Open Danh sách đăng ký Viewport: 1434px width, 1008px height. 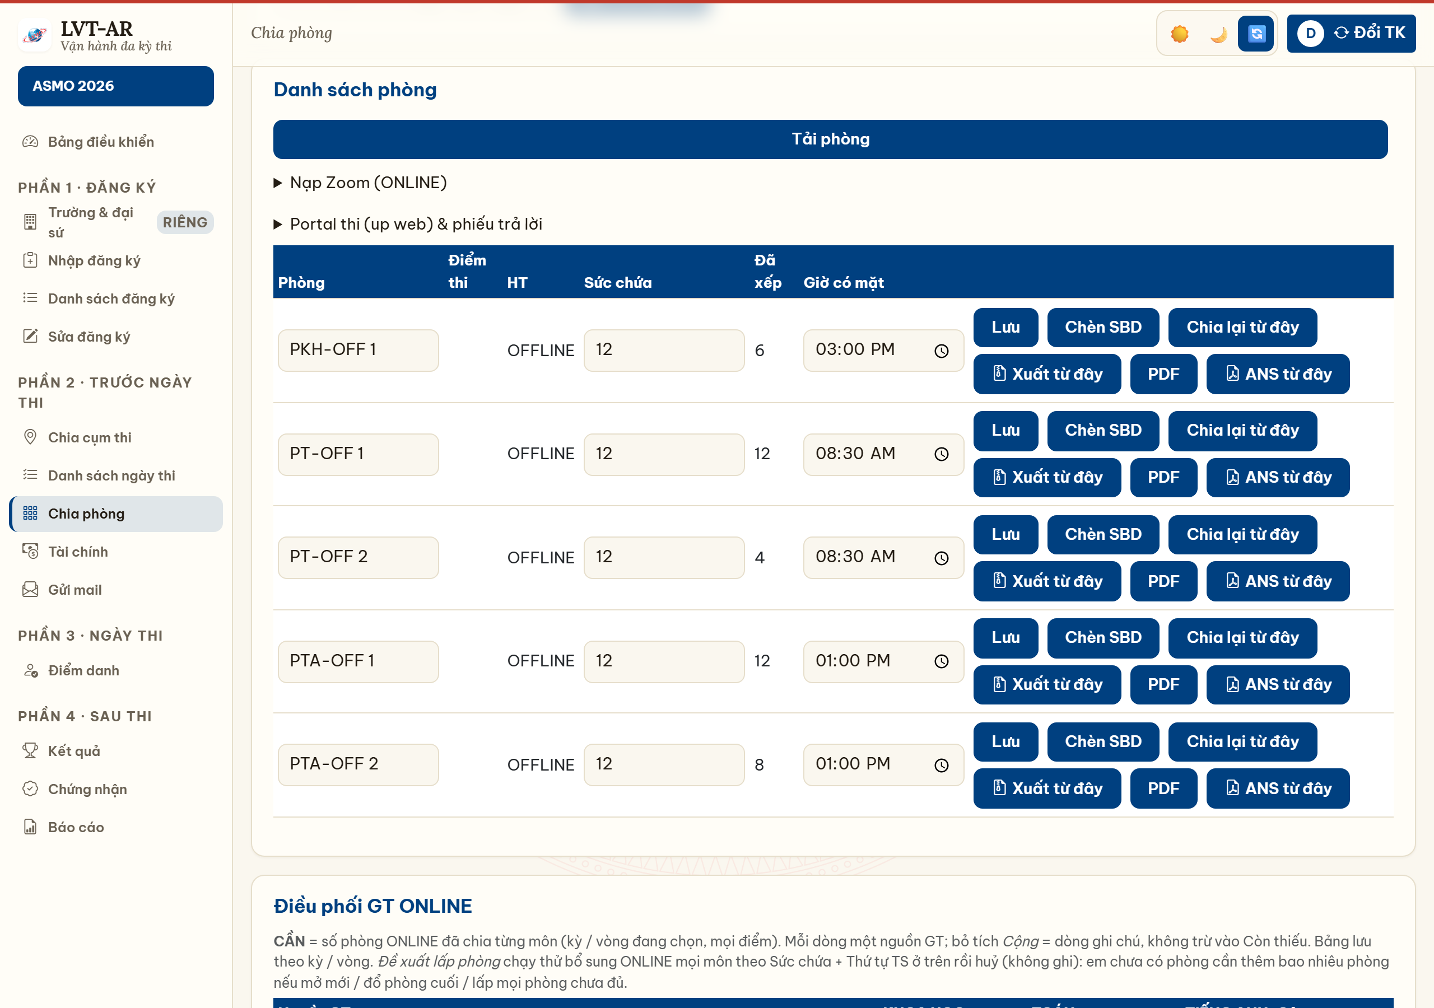coord(116,298)
